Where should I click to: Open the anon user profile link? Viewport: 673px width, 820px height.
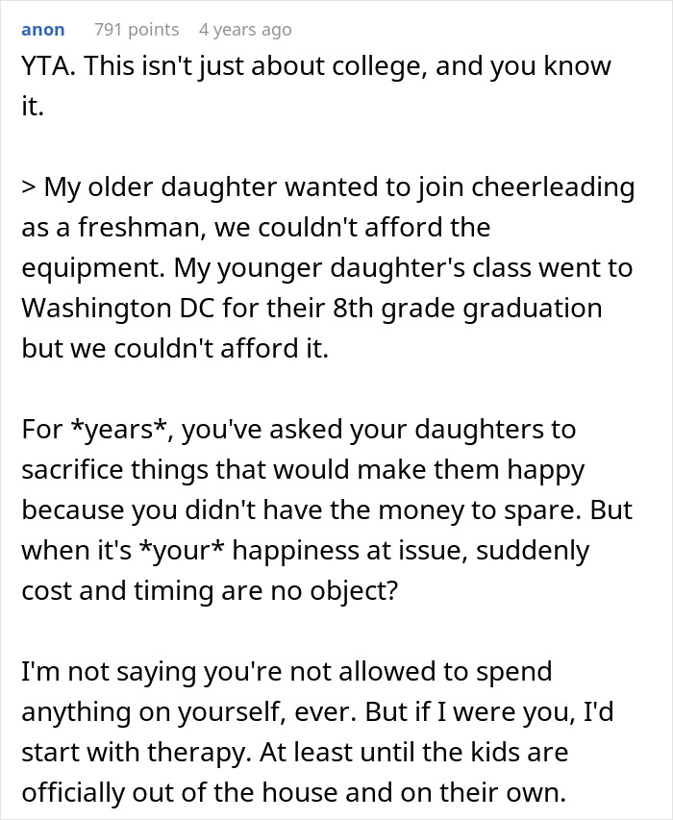pyautogui.click(x=42, y=30)
